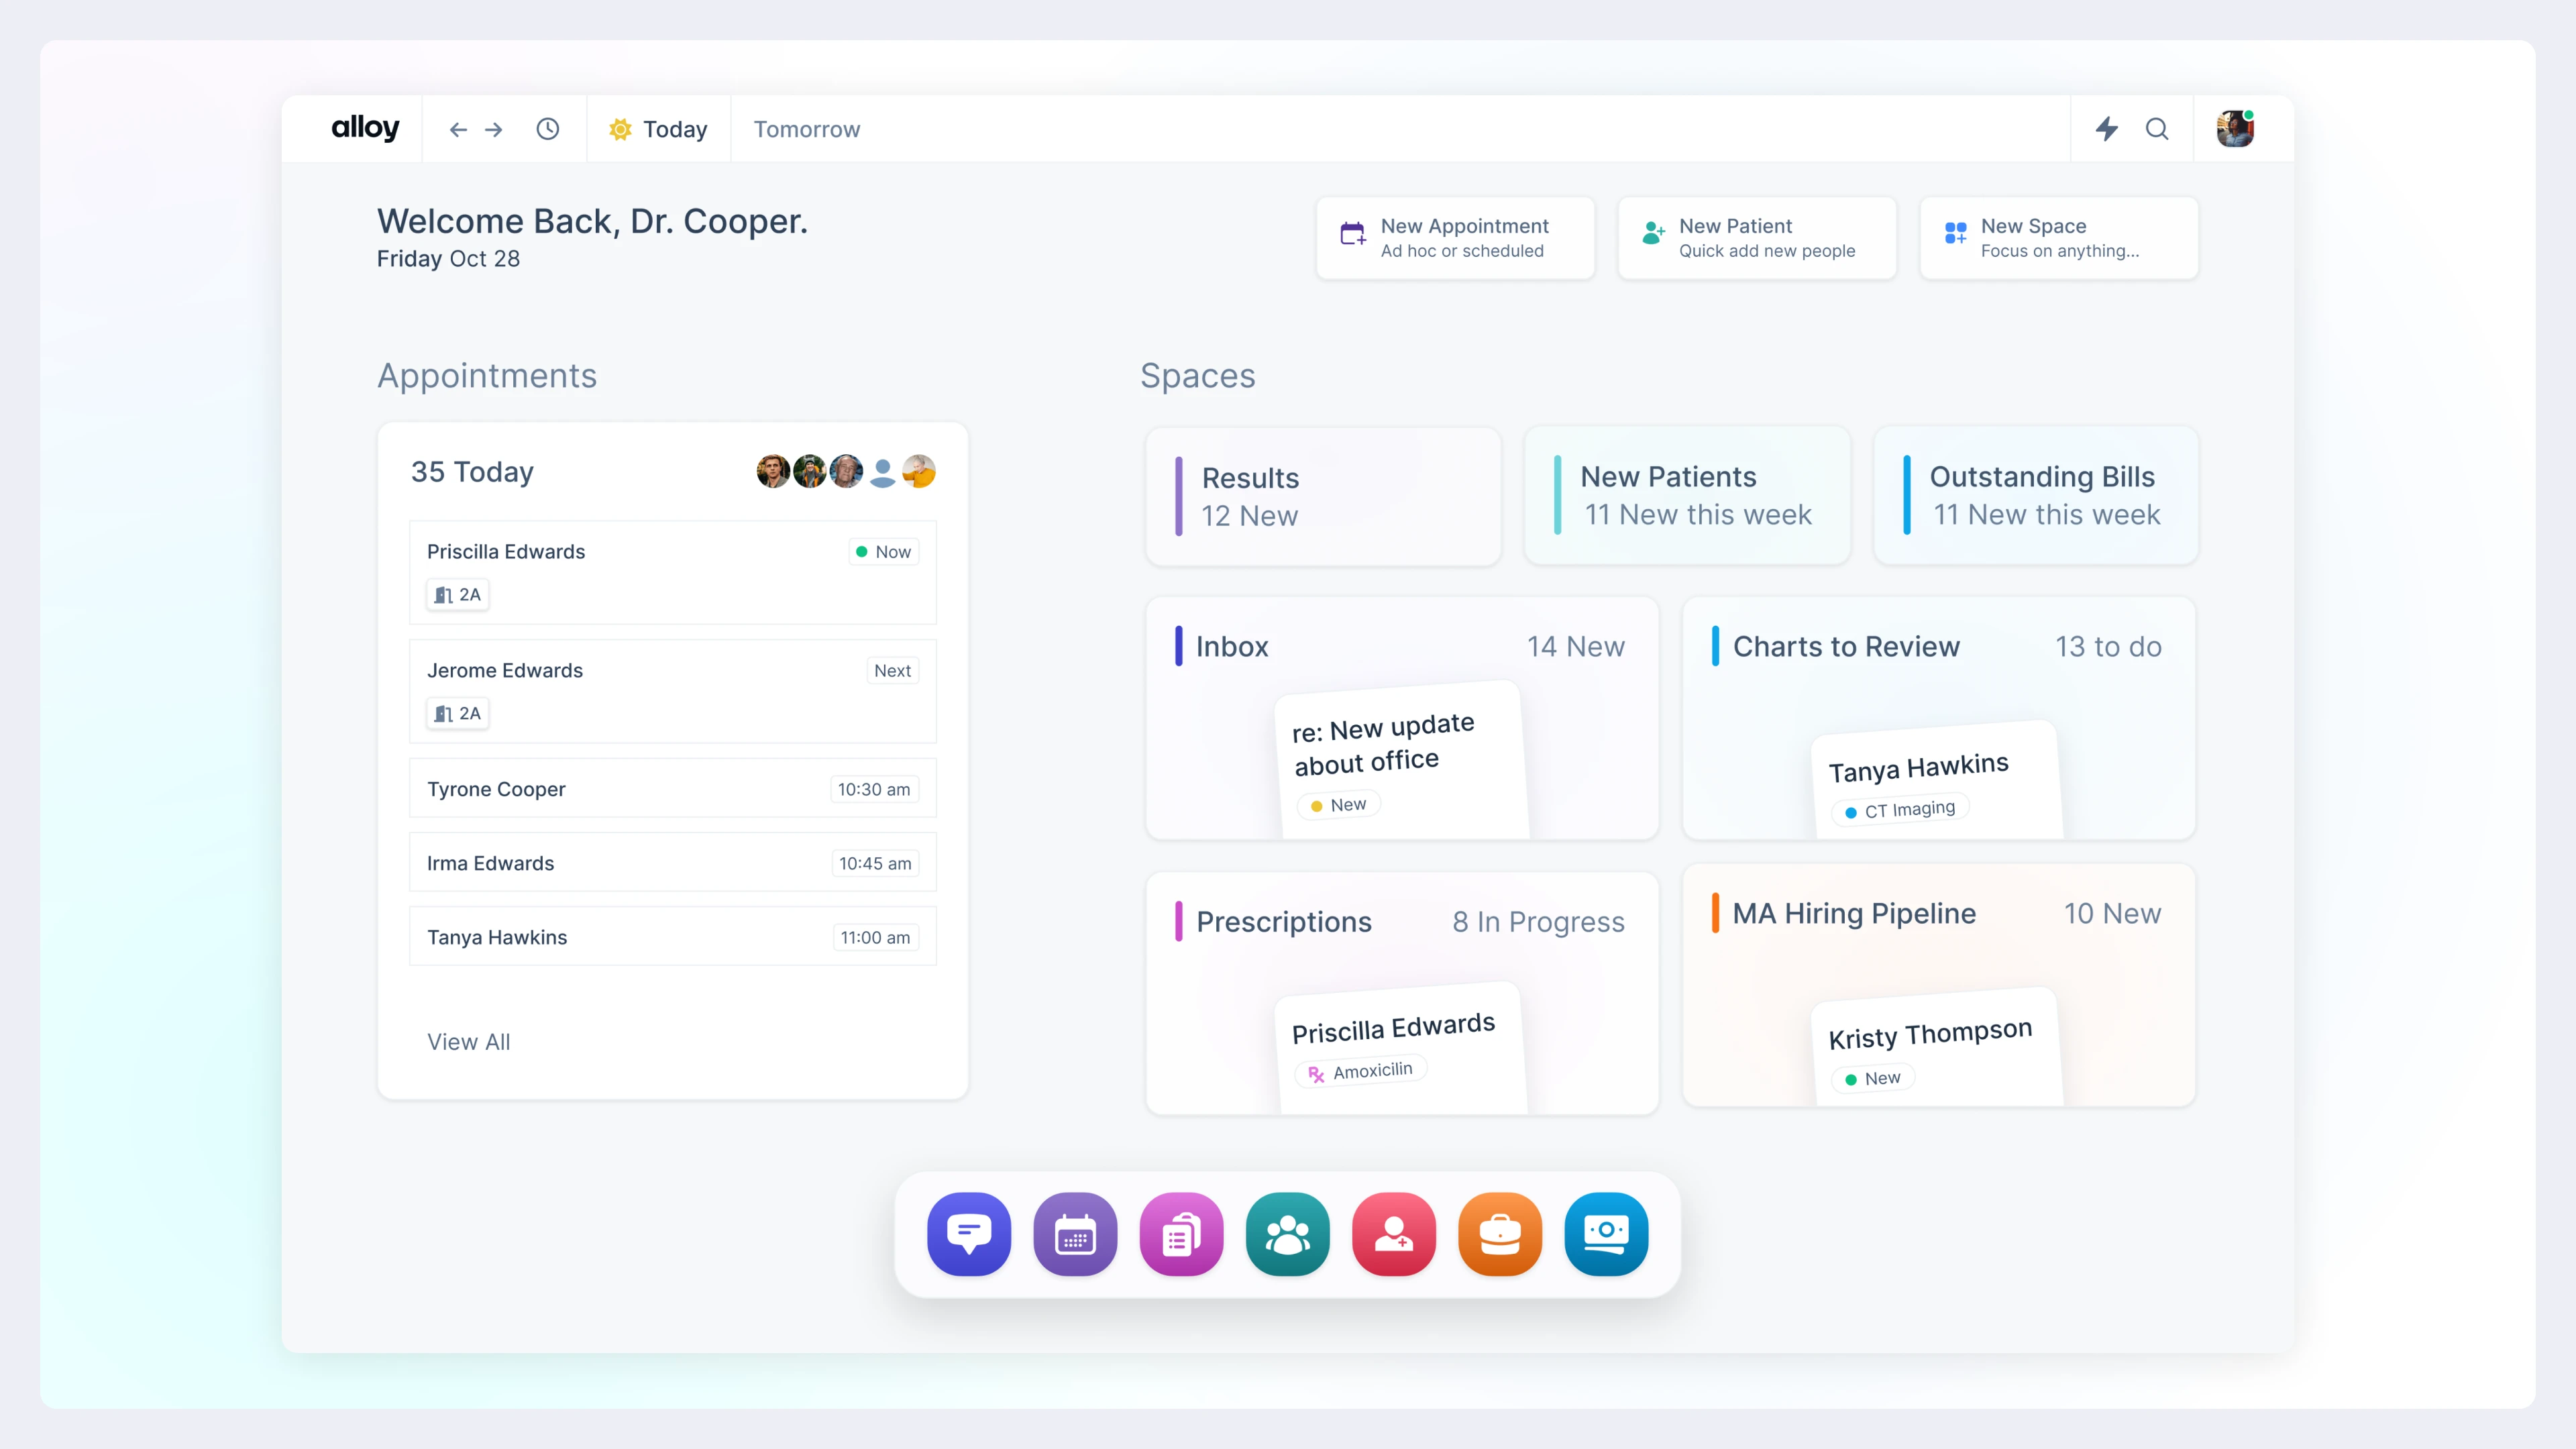Viewport: 2576px width, 1449px height.
Task: Click the search magnifier icon
Action: [x=2157, y=129]
